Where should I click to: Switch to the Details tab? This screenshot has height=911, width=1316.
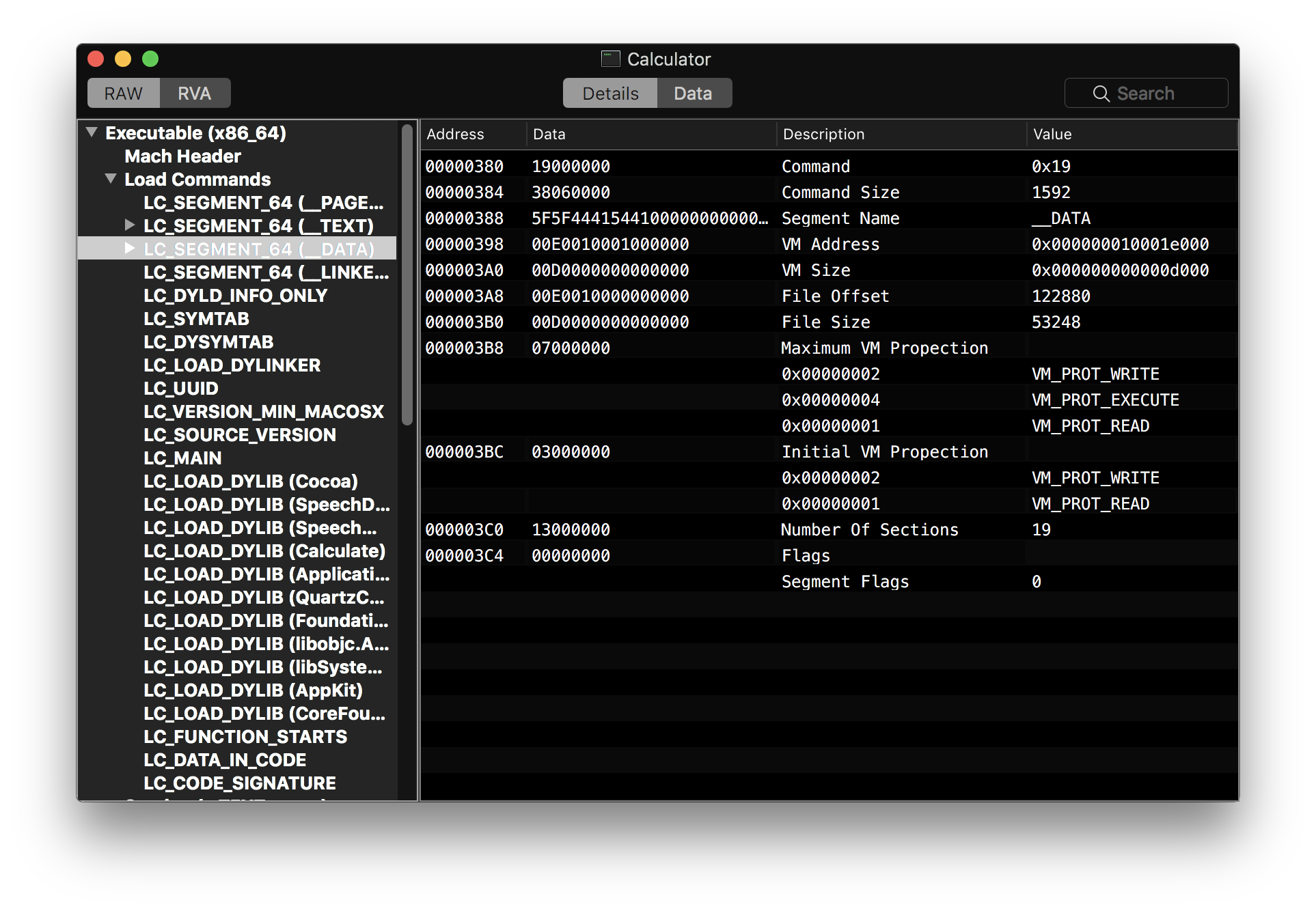(x=610, y=92)
